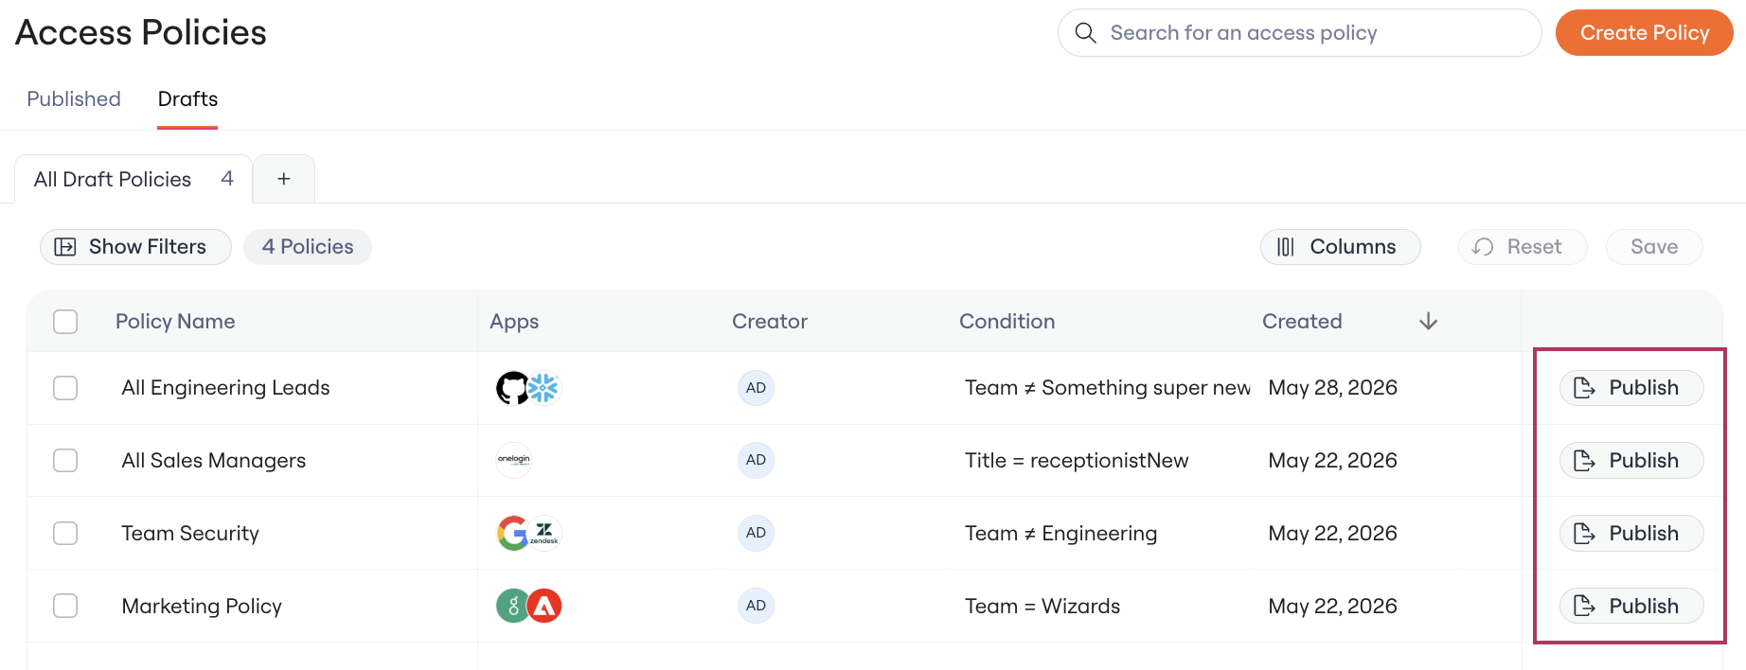Publish the All Engineering Leads policy
This screenshot has height=670, width=1746.
1631,388
